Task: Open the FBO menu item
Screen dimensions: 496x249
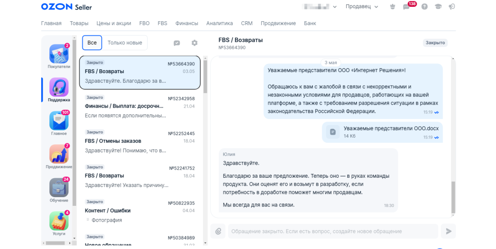Action: click(x=144, y=23)
